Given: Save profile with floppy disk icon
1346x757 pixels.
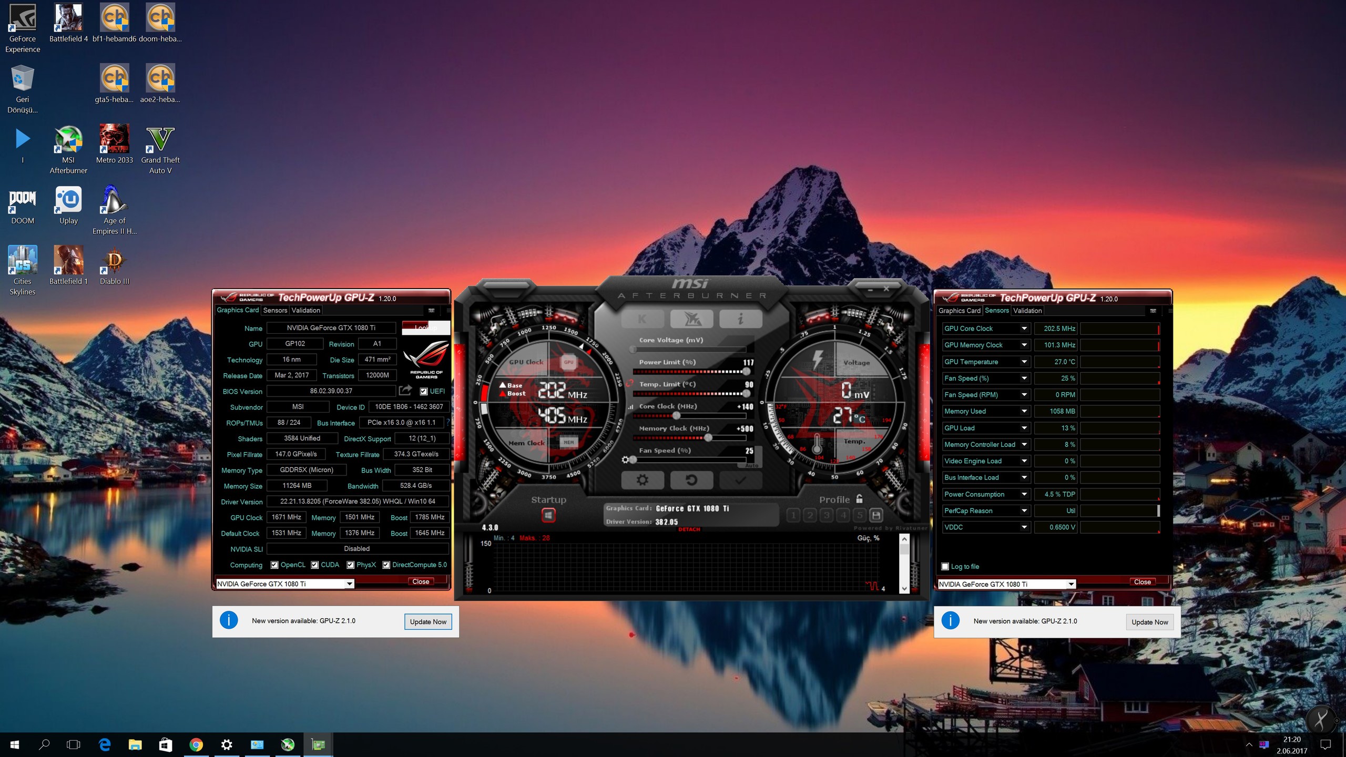Looking at the screenshot, I should point(876,515).
